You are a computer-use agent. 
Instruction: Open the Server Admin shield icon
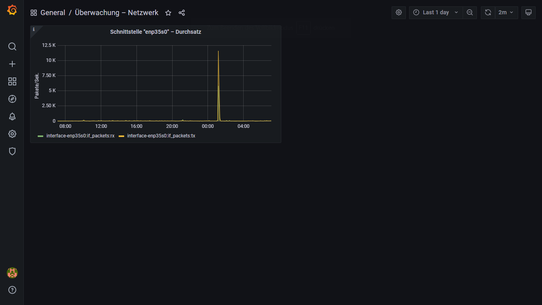pyautogui.click(x=12, y=151)
